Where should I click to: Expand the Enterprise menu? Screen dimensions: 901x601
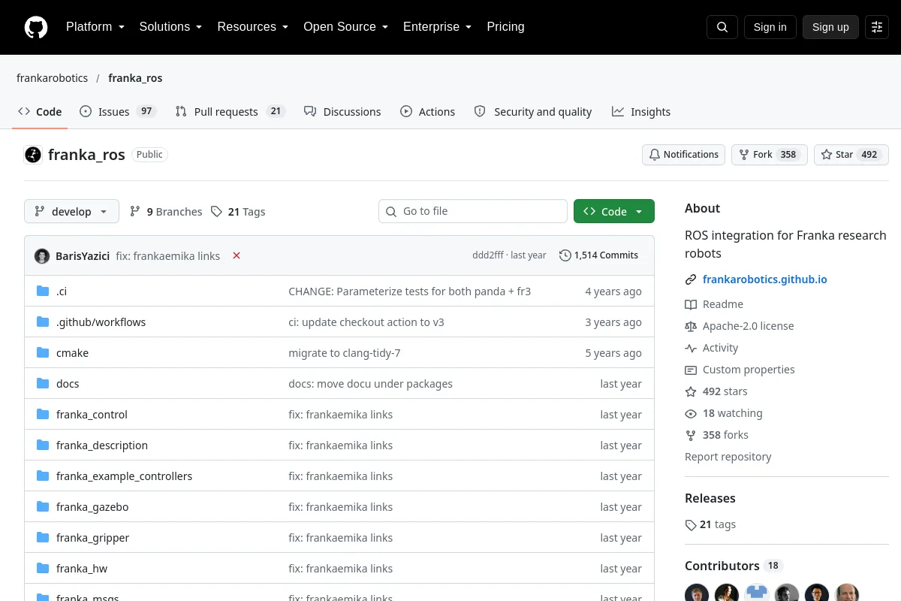click(437, 27)
